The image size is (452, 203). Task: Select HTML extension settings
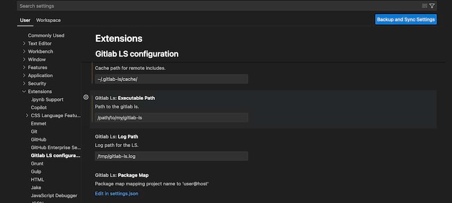pyautogui.click(x=37, y=180)
